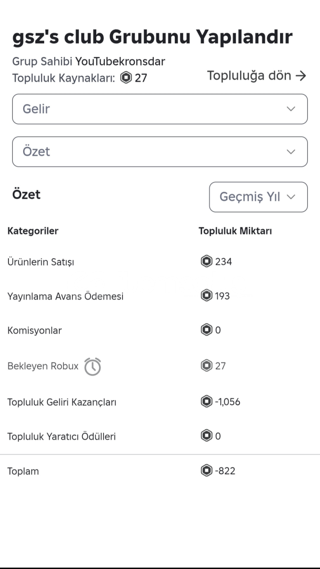Click the Robux icon next to -1,056
320x569 pixels.
pyautogui.click(x=206, y=401)
